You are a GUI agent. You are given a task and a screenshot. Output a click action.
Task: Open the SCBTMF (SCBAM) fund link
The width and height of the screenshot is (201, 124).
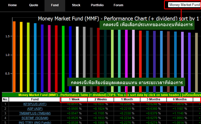tap(35, 118)
